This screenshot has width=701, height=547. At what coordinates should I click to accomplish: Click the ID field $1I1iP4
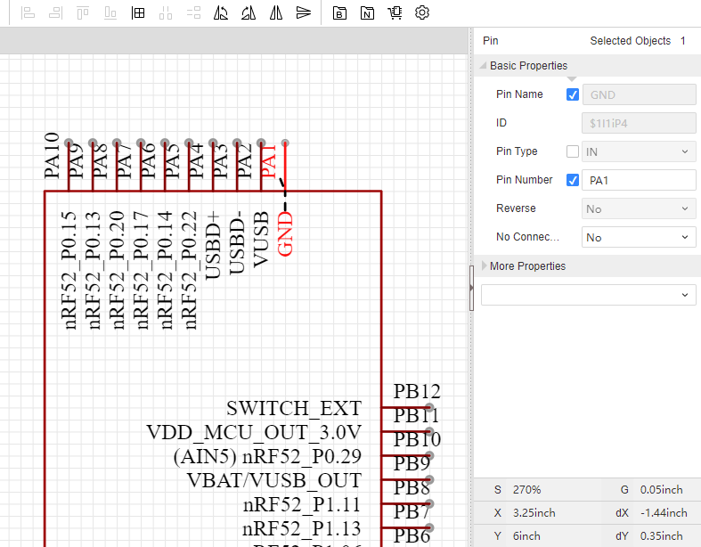tap(639, 123)
